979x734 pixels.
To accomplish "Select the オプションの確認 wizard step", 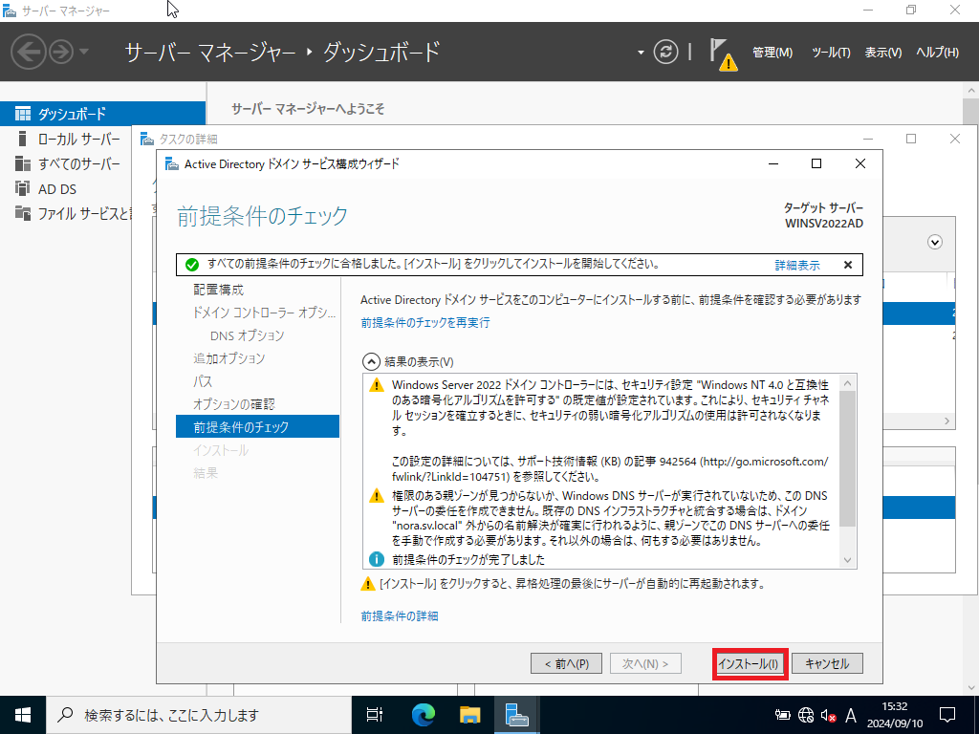I will click(x=233, y=404).
